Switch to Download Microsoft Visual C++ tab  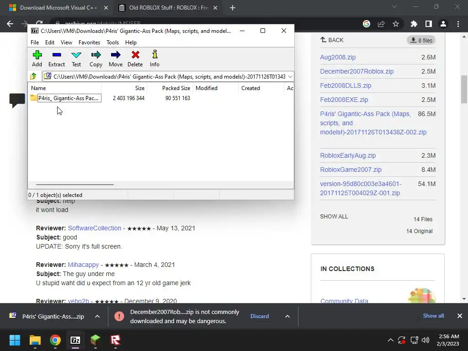pyautogui.click(x=58, y=8)
